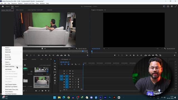Open Program monitor wrench settings

point(165,49)
